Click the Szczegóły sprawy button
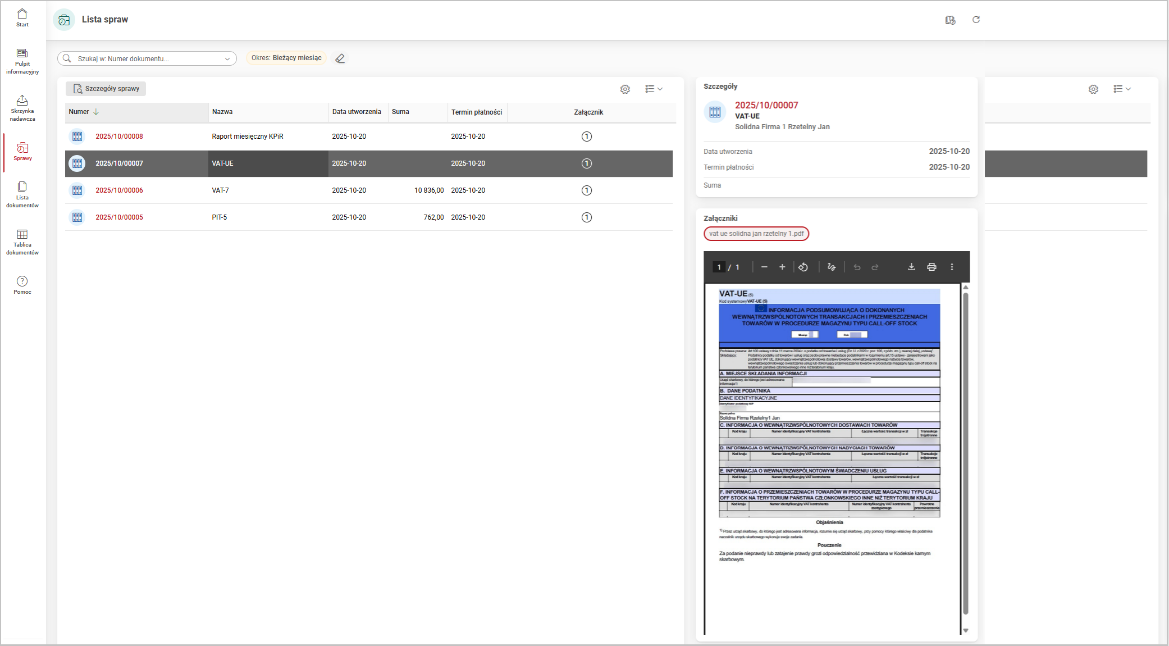1169x646 pixels. (106, 89)
